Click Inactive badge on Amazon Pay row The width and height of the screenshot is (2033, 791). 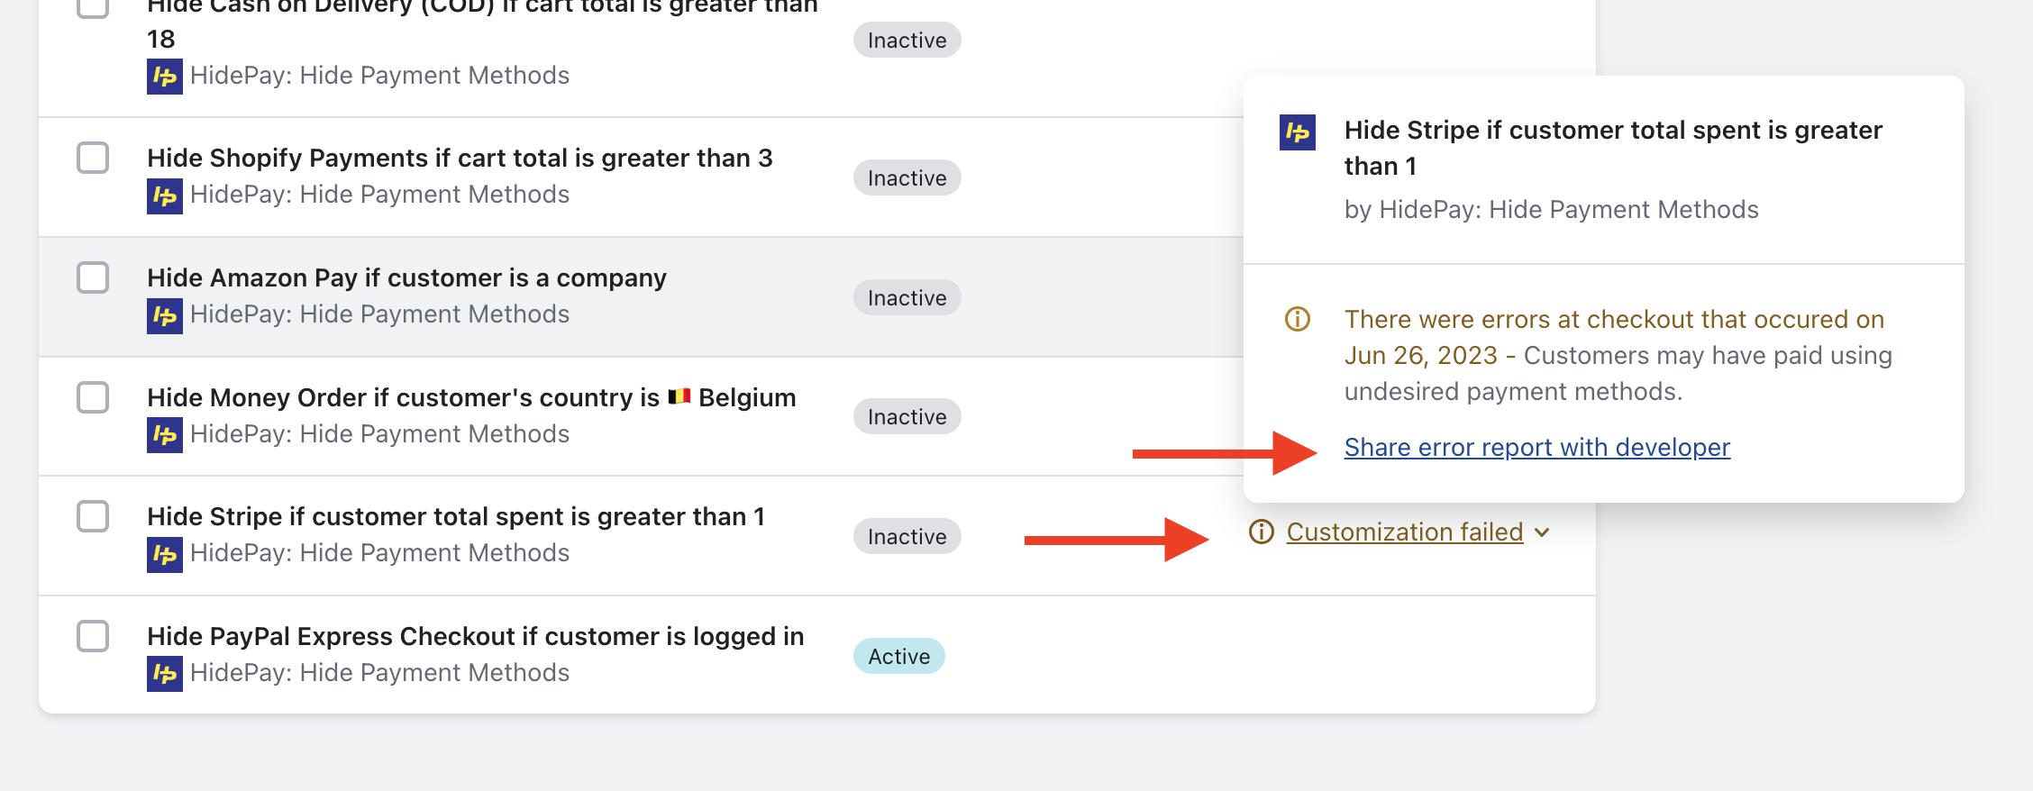[x=907, y=297]
